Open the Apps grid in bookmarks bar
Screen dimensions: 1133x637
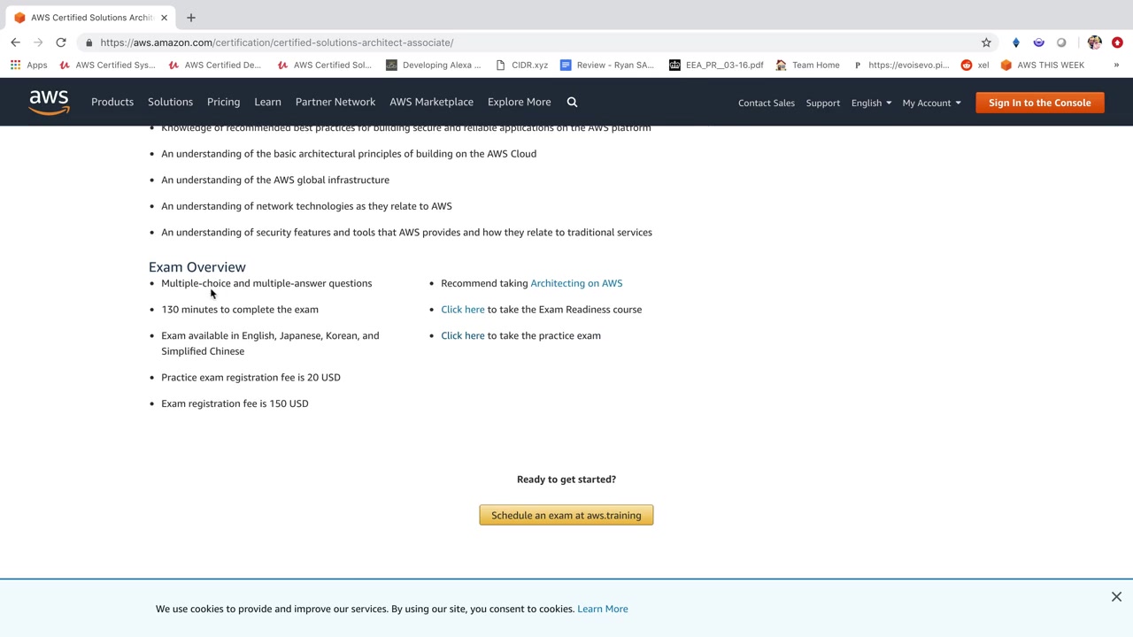point(28,65)
